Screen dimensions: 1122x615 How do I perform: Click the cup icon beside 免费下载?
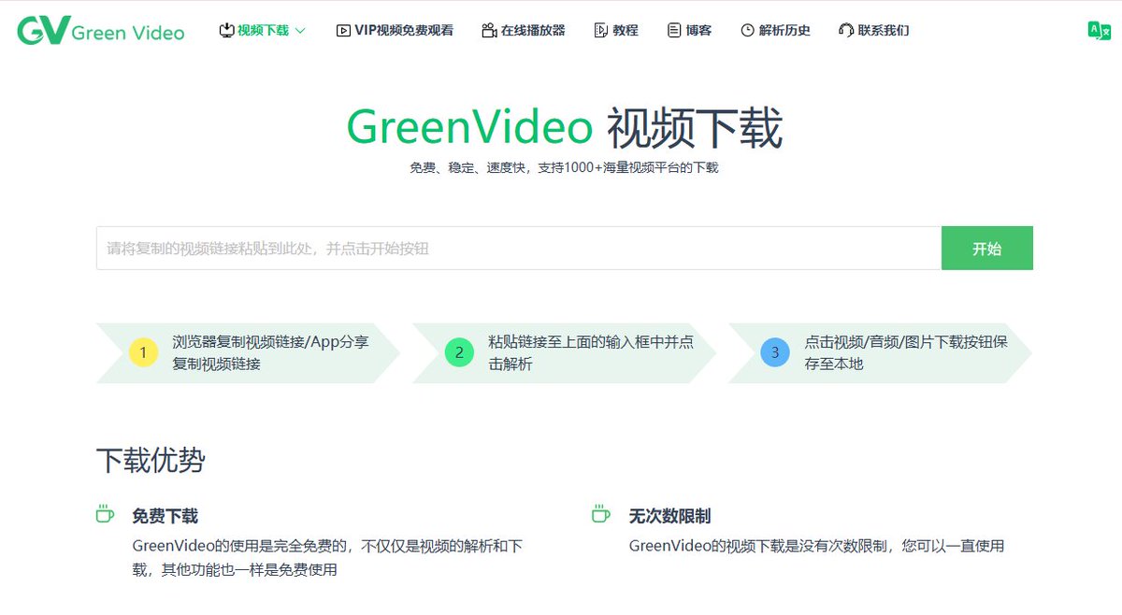[x=106, y=514]
